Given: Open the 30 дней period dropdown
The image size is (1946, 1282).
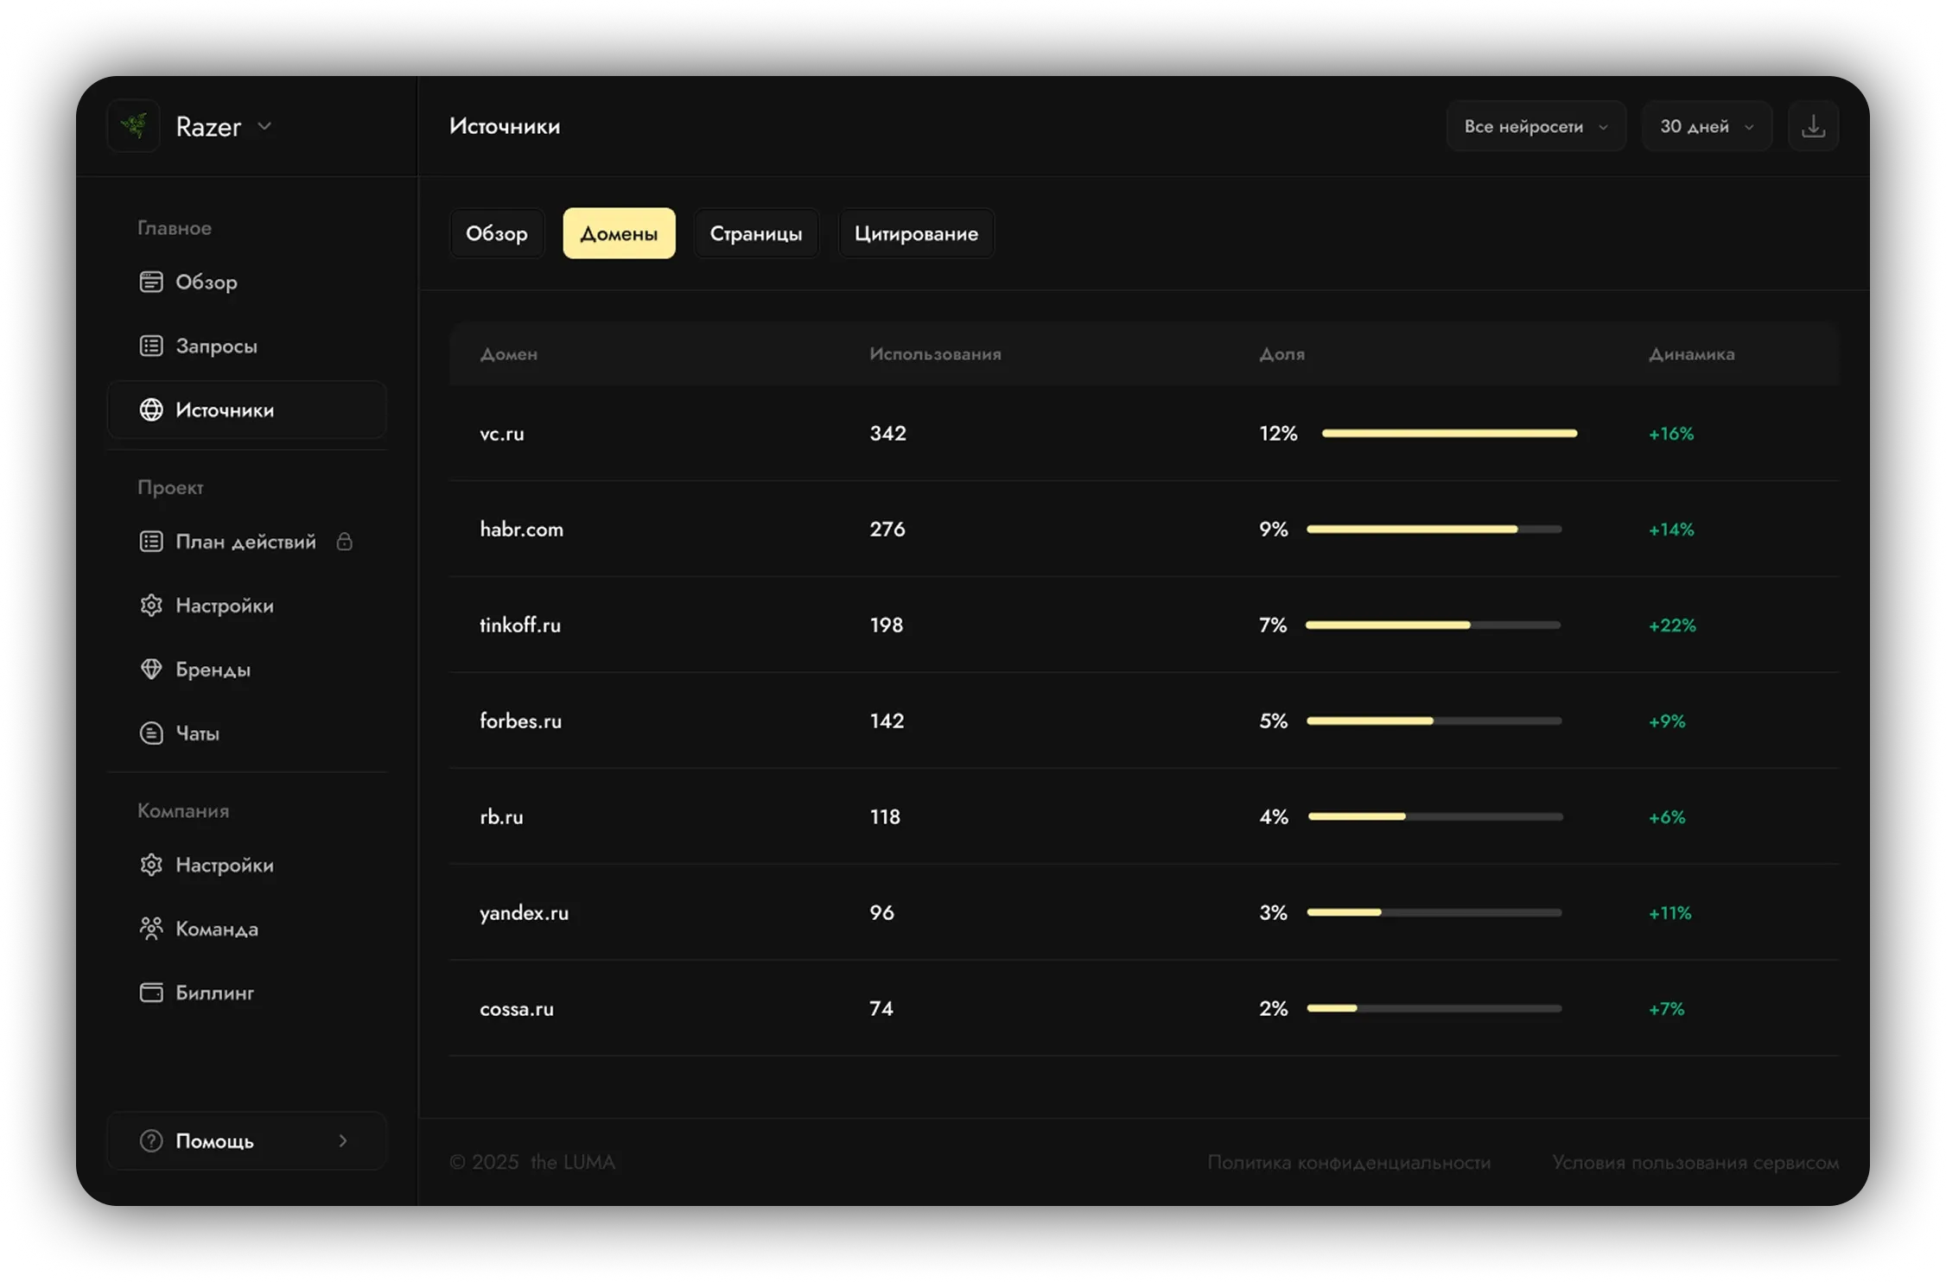Looking at the screenshot, I should point(1706,126).
